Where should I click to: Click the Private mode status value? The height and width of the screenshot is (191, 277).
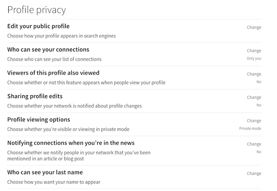[250, 128]
